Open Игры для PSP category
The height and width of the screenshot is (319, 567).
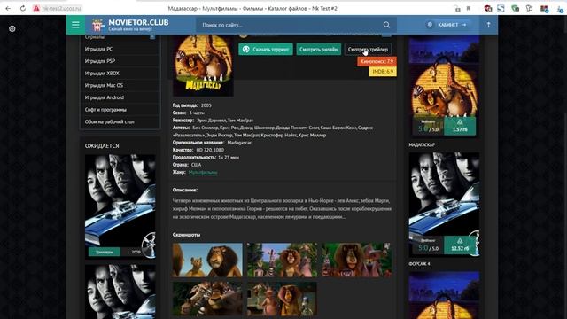pos(120,61)
